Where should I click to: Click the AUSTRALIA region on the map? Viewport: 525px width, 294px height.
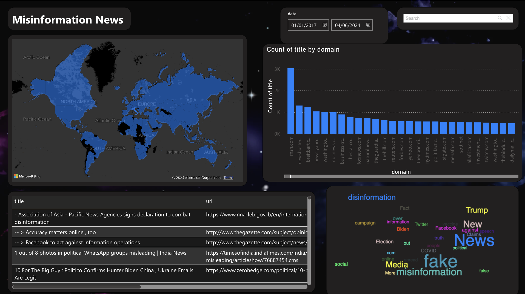(216, 152)
